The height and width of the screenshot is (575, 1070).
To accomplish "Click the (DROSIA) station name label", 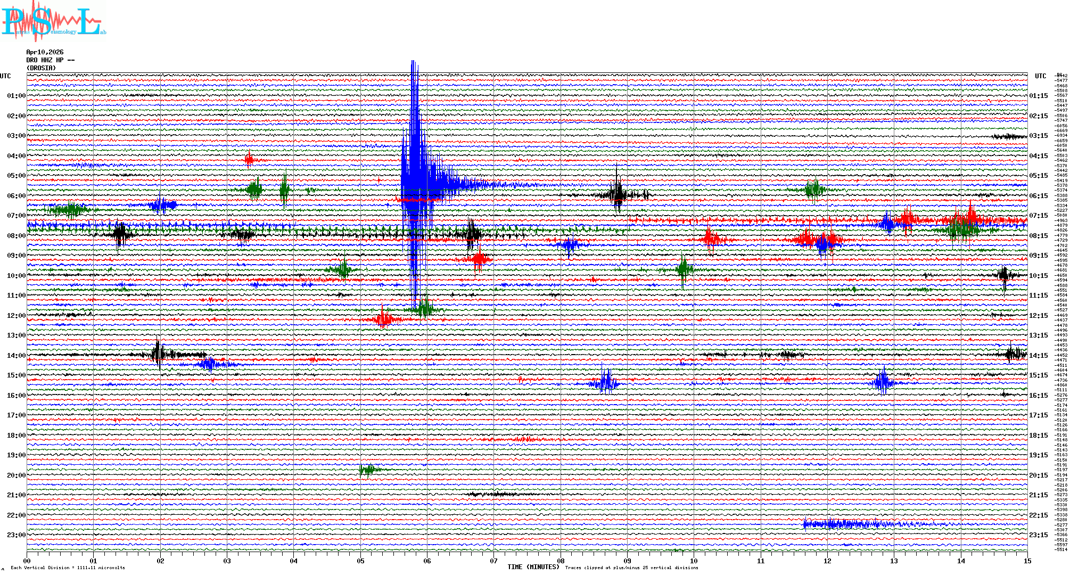I will (x=41, y=68).
